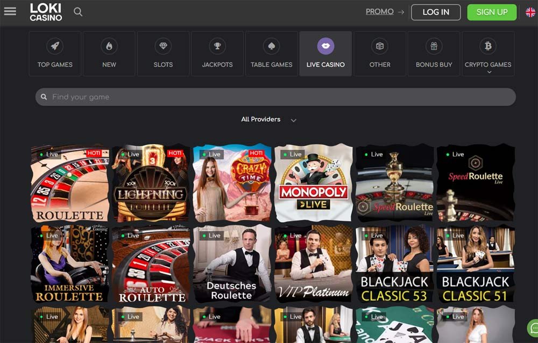
Task: Click Live badge on Blackjack Classic 53
Action: (x=373, y=235)
